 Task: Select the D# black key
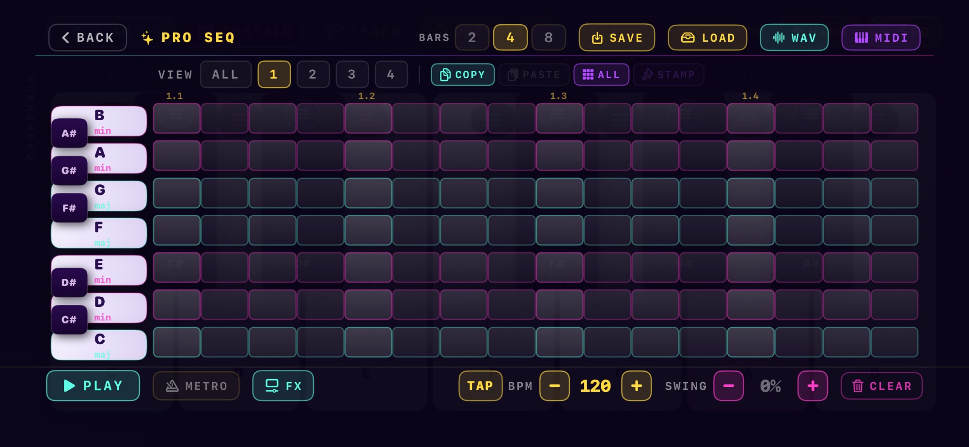69,282
